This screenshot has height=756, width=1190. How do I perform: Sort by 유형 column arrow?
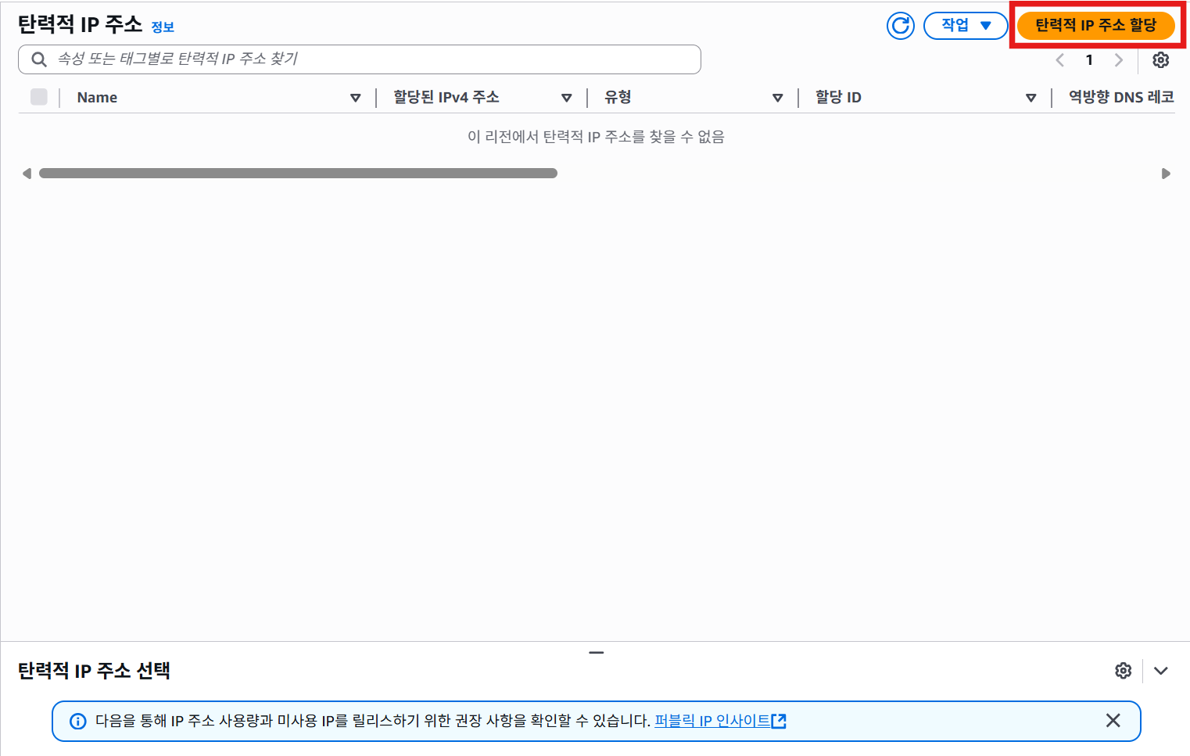click(x=778, y=98)
